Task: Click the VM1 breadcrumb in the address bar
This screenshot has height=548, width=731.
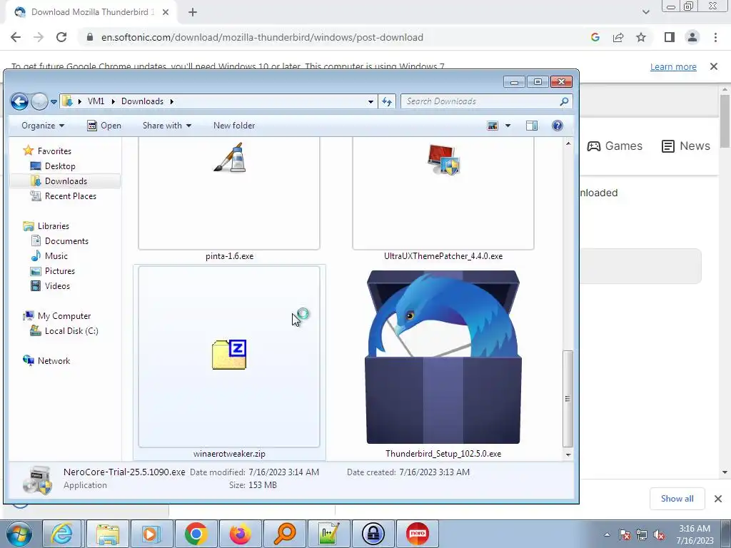Action: [x=96, y=101]
